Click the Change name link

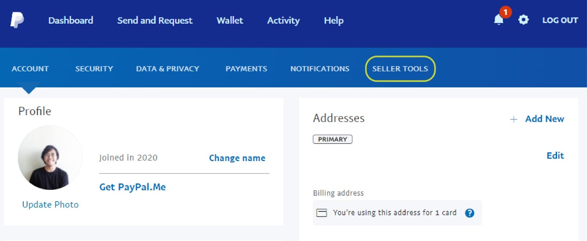[x=237, y=158]
